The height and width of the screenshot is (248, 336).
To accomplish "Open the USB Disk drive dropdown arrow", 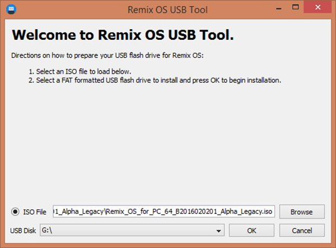I will 220,231.
